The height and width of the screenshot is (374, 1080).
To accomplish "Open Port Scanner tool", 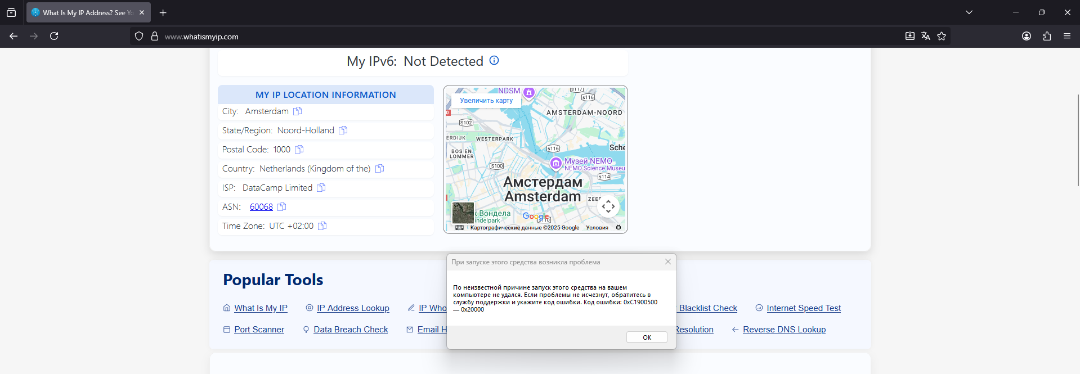I will pyautogui.click(x=259, y=330).
